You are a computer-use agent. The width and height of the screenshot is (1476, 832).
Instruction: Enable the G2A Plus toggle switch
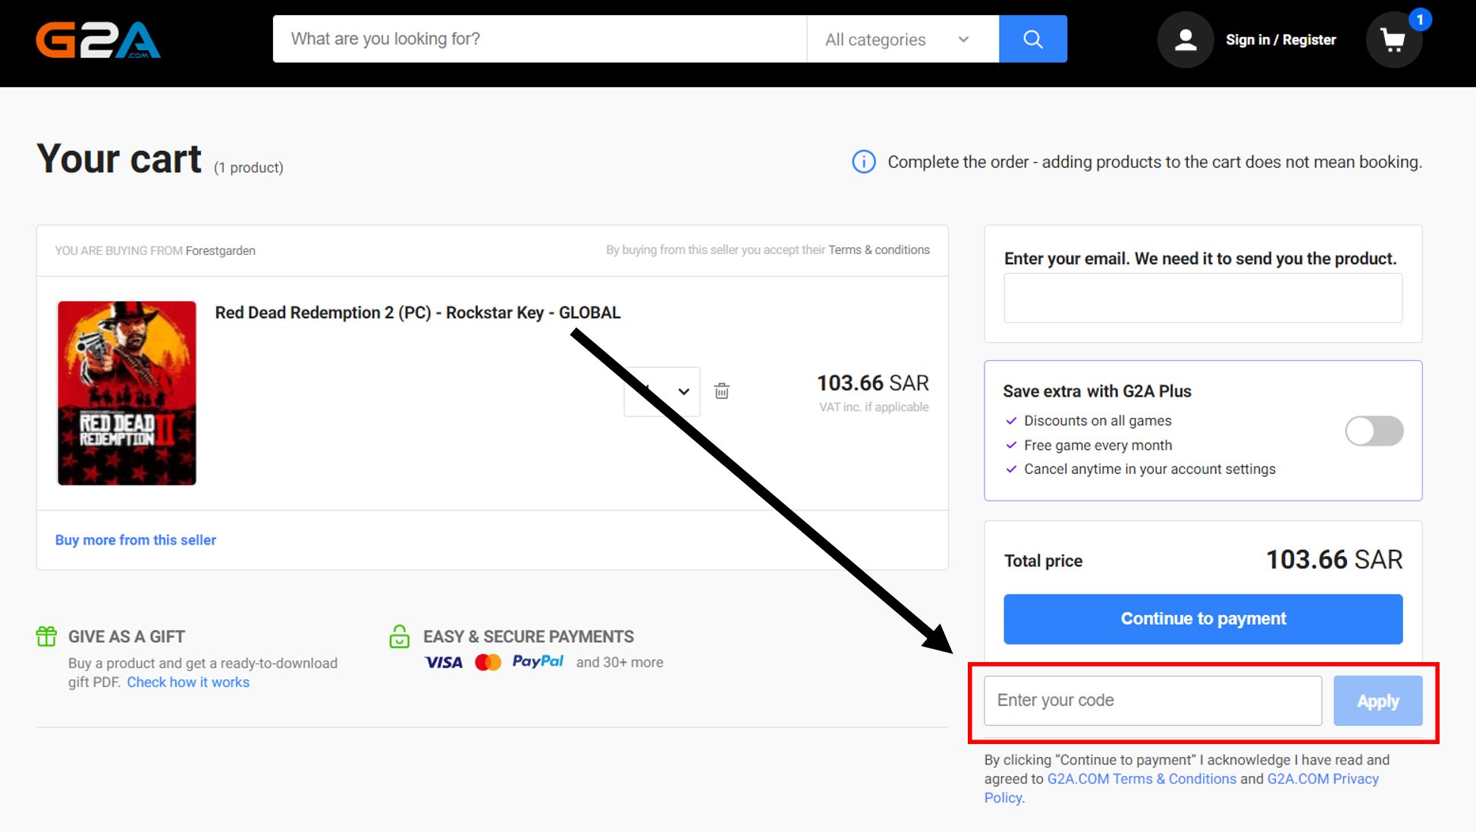(1374, 431)
